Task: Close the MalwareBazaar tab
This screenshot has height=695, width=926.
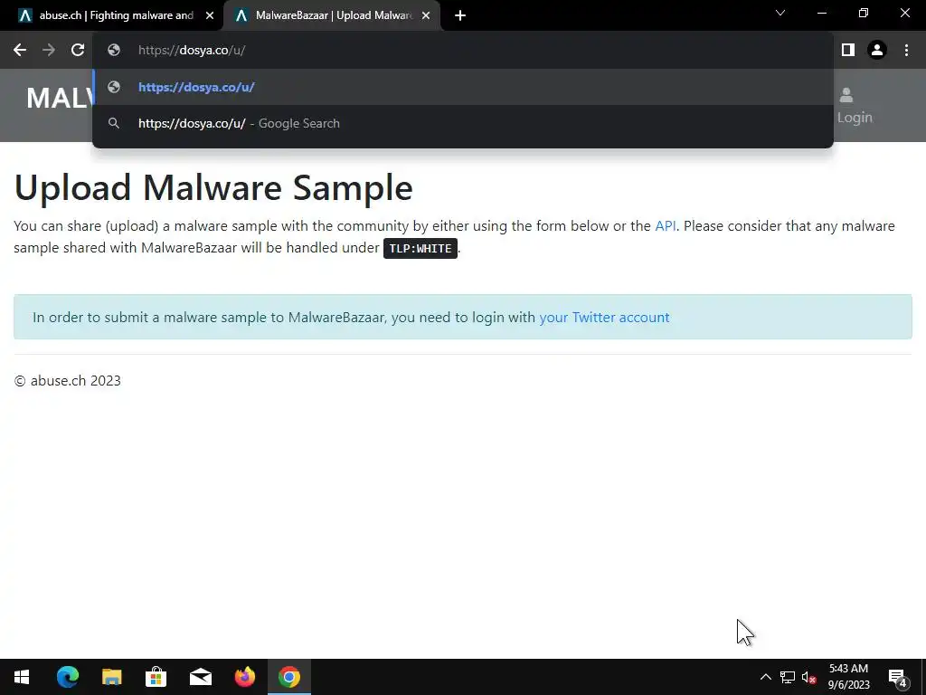Action: point(426,15)
